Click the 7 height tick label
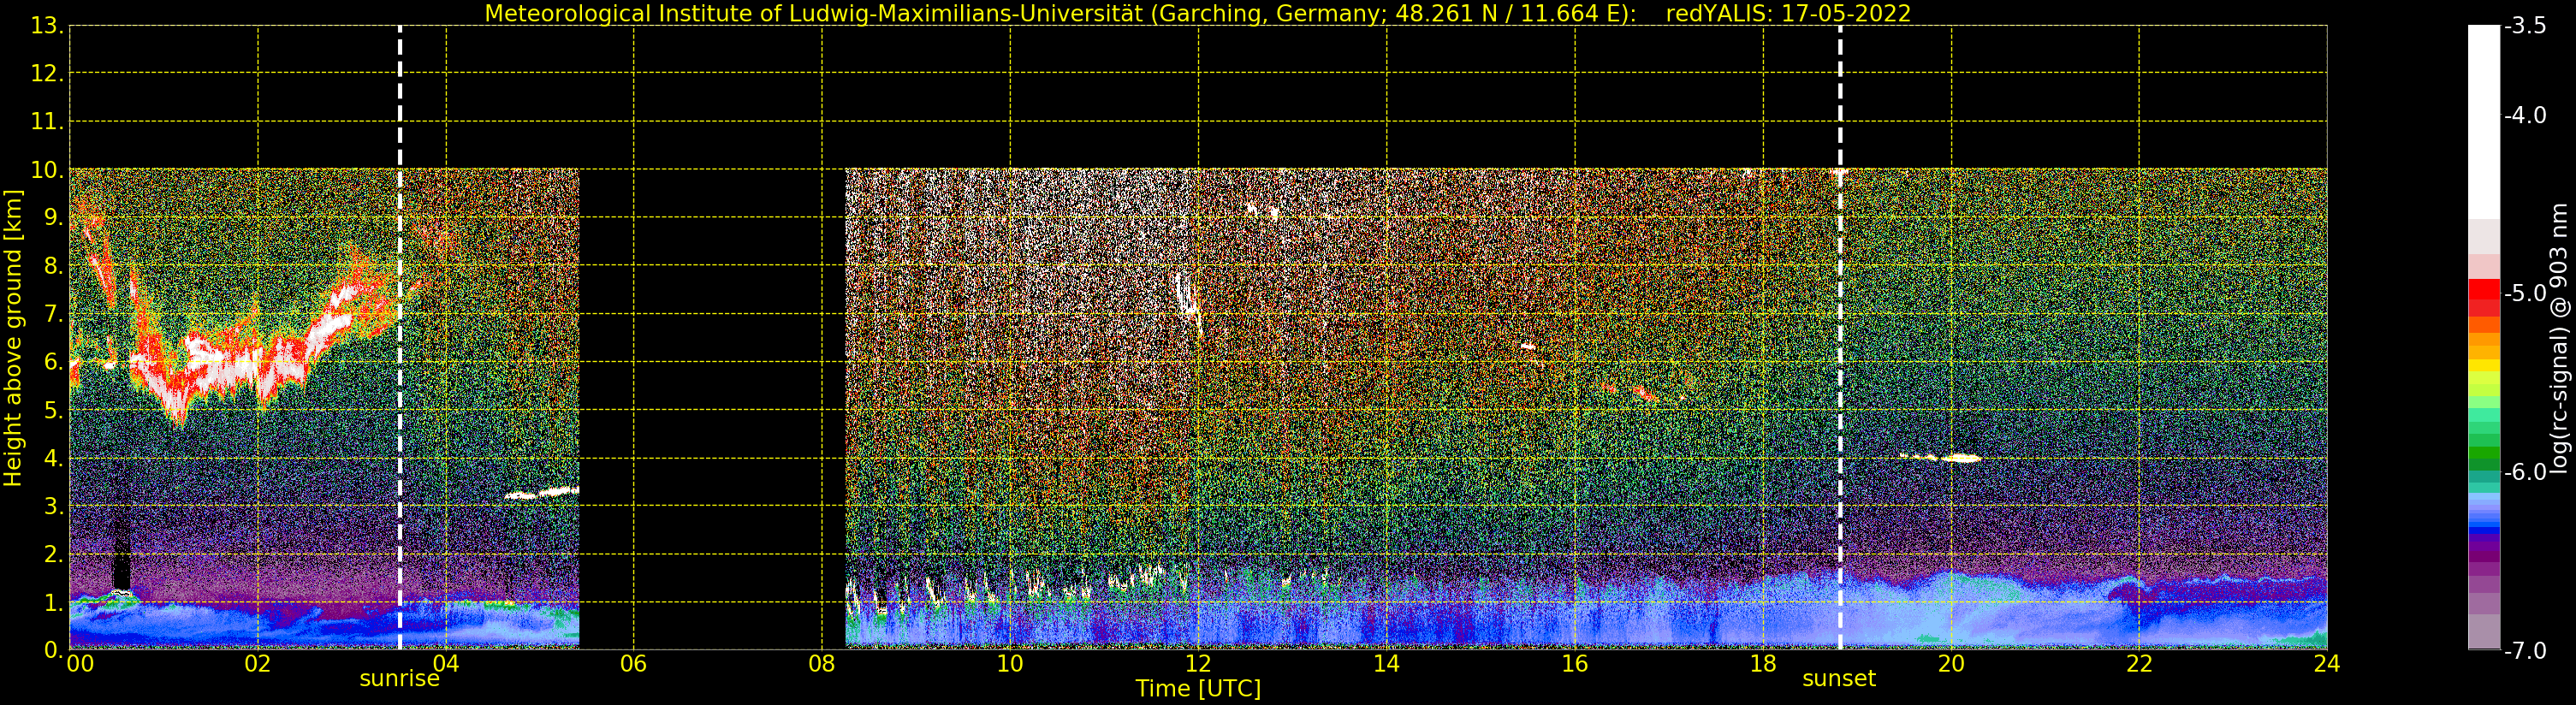Viewport: 2576px width, 705px height. tap(52, 314)
